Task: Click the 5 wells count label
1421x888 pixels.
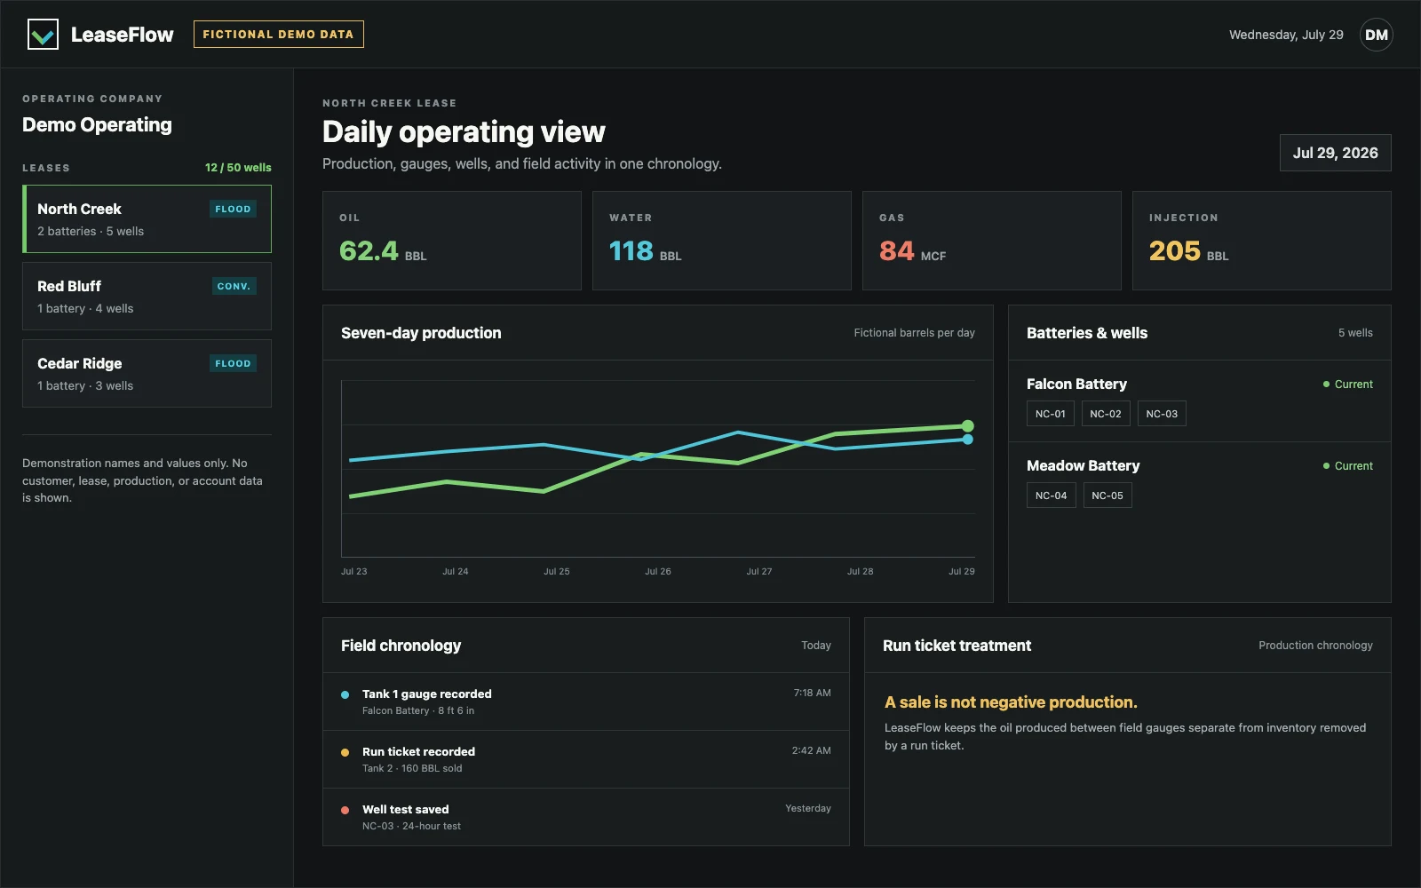Action: point(1355,333)
